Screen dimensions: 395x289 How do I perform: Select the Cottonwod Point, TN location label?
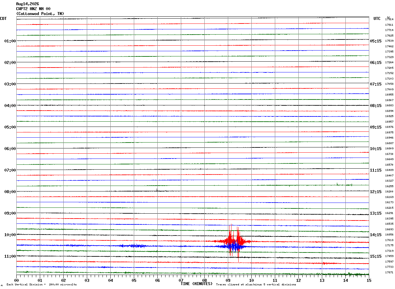click(x=40, y=14)
